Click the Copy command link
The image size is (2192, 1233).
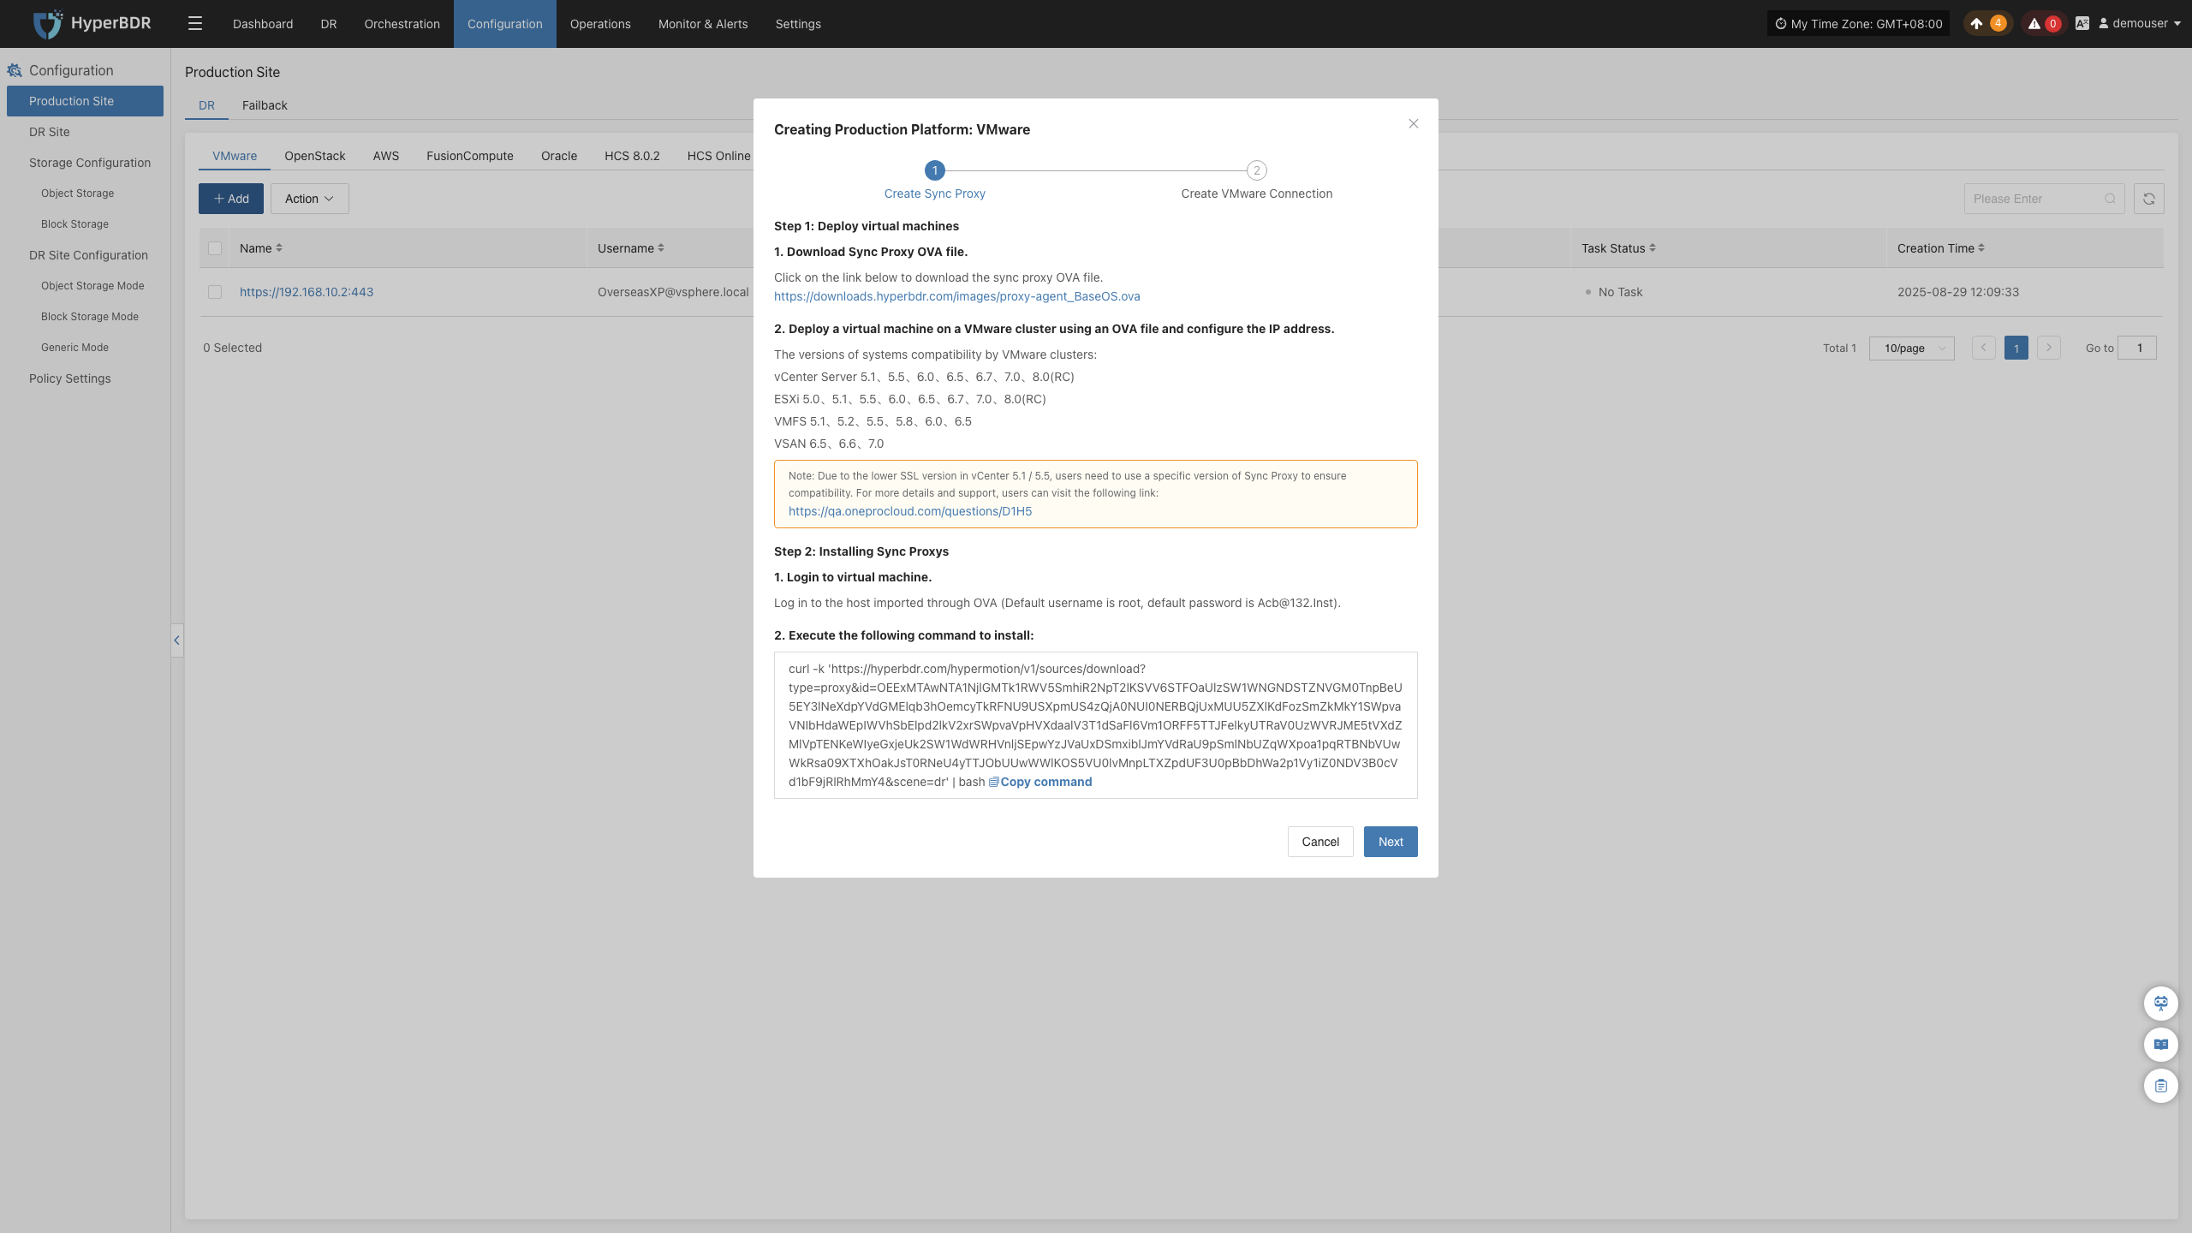click(1045, 782)
